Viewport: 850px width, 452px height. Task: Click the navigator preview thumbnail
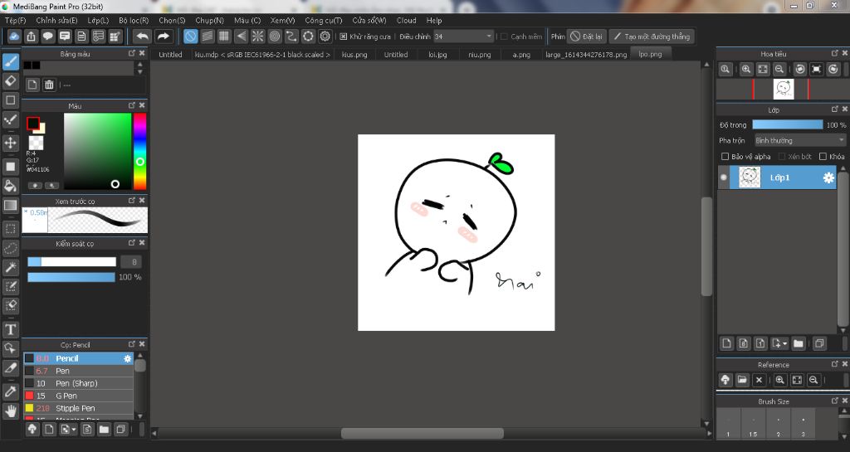pyautogui.click(x=784, y=89)
